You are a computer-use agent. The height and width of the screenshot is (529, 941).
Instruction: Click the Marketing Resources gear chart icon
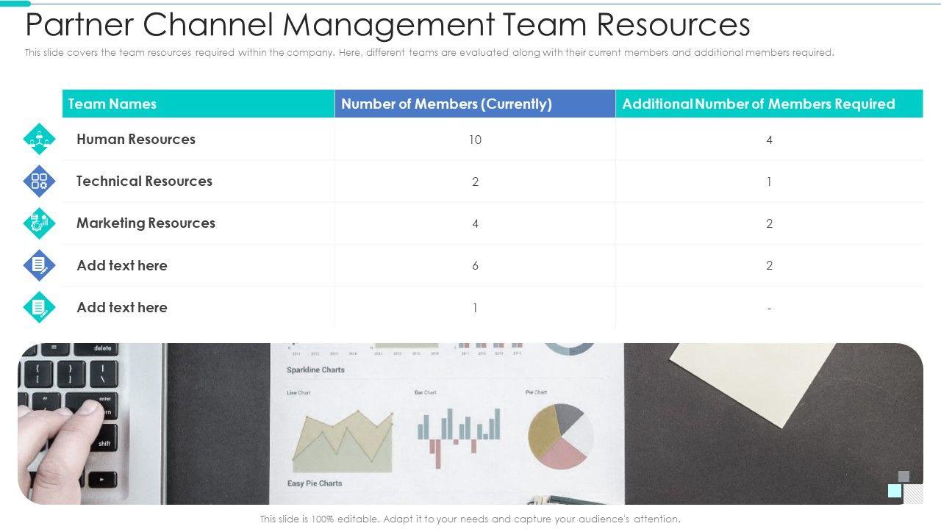point(39,223)
